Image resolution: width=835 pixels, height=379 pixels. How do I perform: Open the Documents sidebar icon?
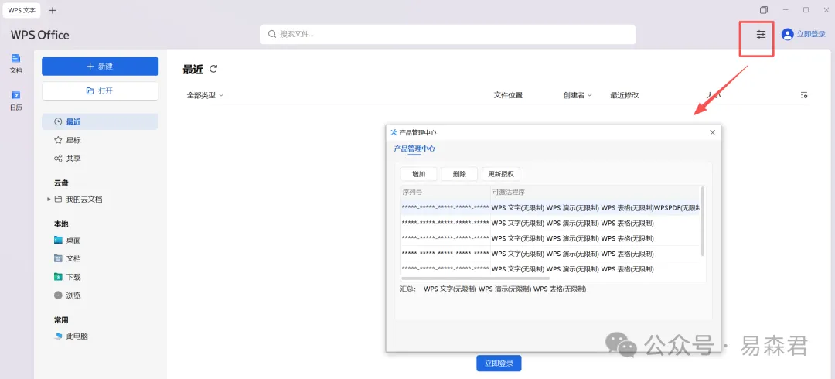[16, 63]
